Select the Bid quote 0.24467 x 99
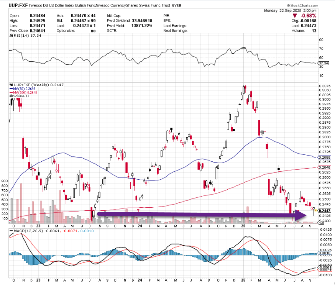This screenshot has width=335, height=287. (x=83, y=21)
